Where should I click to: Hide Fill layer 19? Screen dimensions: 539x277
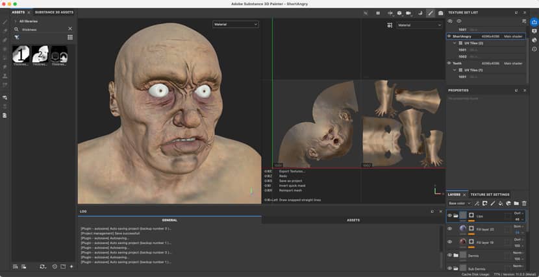click(449, 242)
